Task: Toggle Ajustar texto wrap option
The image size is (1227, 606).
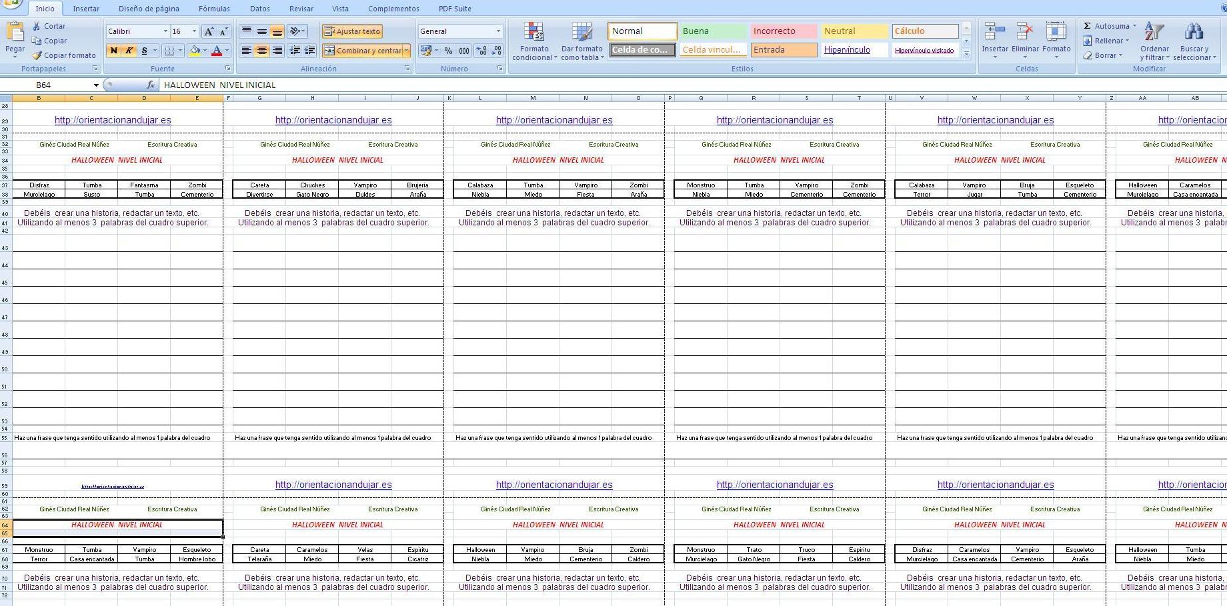Action: [352, 31]
